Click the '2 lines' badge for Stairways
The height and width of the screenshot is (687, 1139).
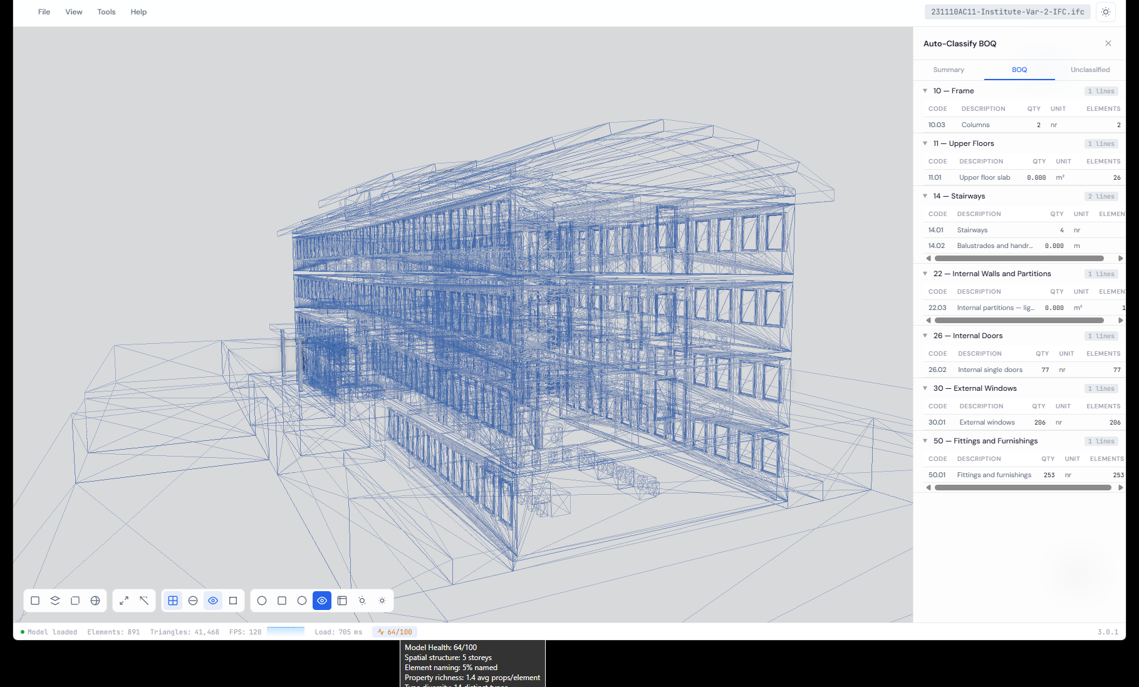pyautogui.click(x=1101, y=196)
